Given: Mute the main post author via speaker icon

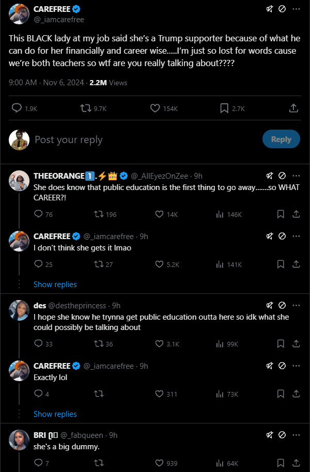Looking at the screenshot, I should click(269, 9).
